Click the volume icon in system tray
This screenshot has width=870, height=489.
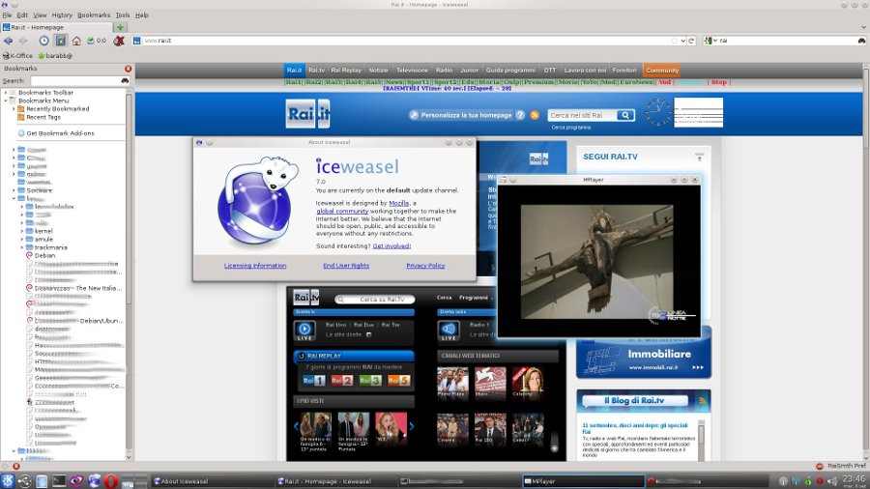tap(831, 481)
